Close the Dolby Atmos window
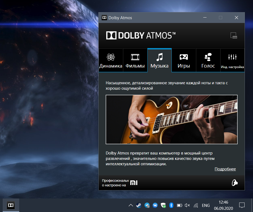 coord(237,18)
